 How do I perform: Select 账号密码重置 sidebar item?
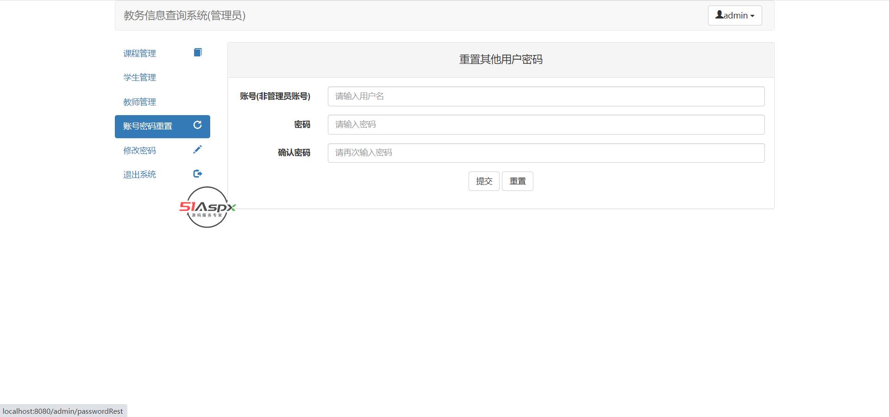pos(163,126)
